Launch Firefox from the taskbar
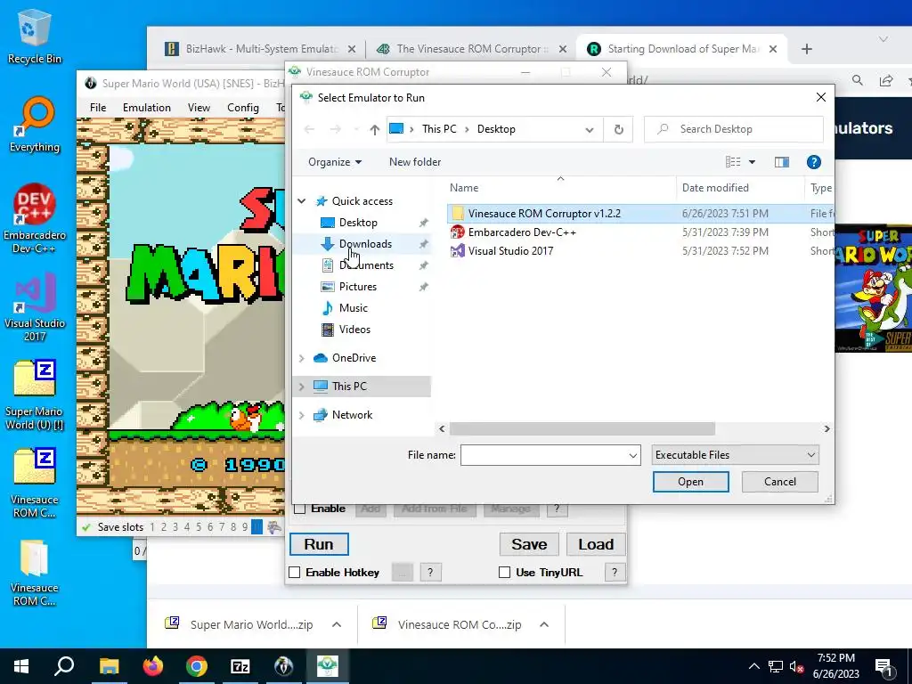The height and width of the screenshot is (684, 912). (x=153, y=666)
